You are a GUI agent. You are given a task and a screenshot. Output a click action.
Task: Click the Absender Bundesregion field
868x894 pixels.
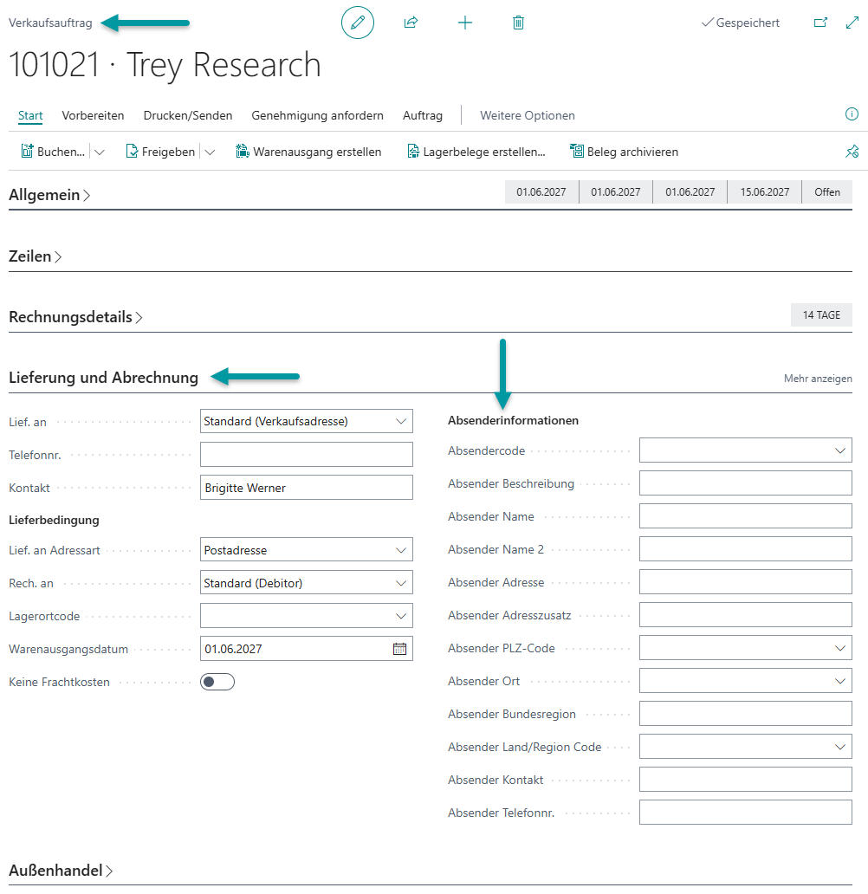[x=745, y=714]
